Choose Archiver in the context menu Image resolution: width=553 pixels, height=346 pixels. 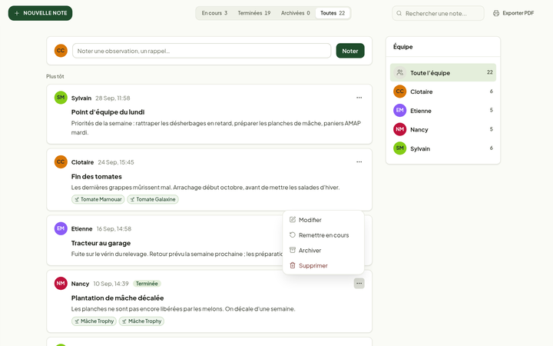[323, 251]
